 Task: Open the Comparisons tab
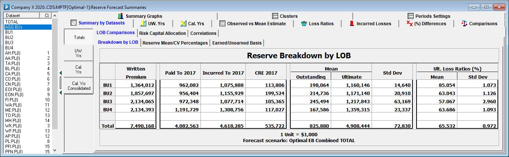479,23
